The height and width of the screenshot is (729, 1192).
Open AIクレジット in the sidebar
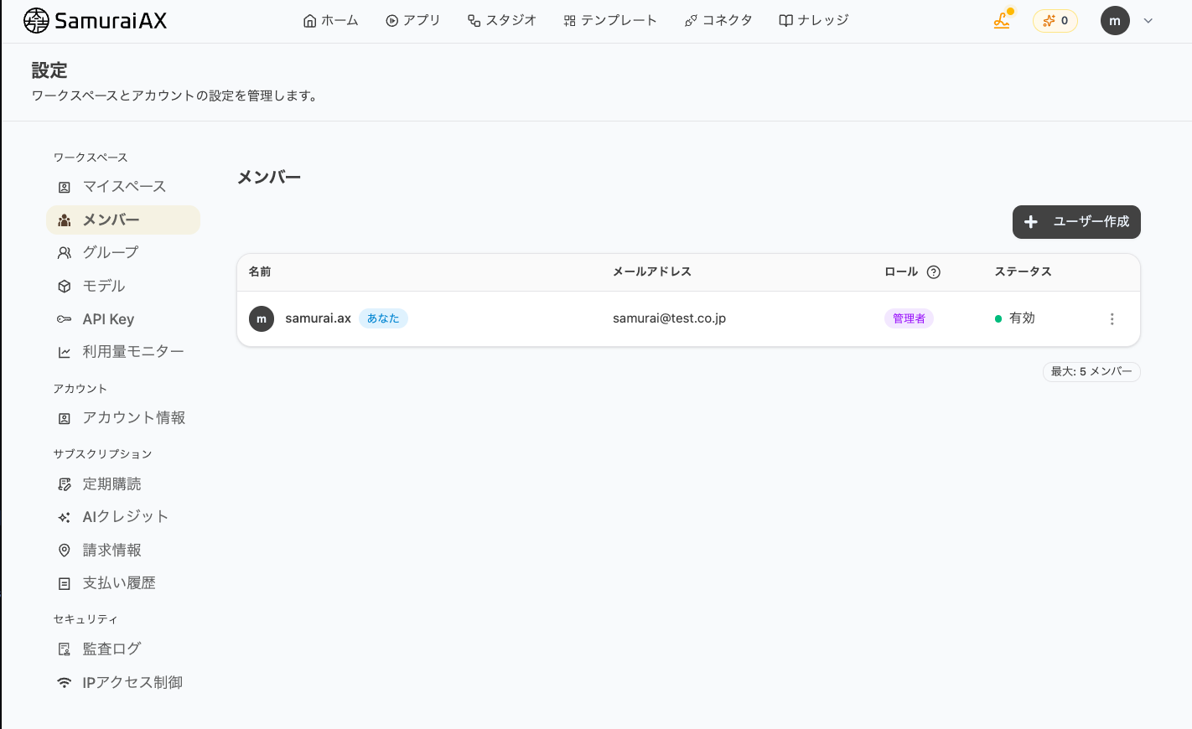click(123, 517)
